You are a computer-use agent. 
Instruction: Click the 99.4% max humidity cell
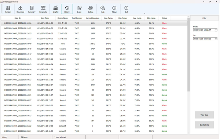coord(137,49)
